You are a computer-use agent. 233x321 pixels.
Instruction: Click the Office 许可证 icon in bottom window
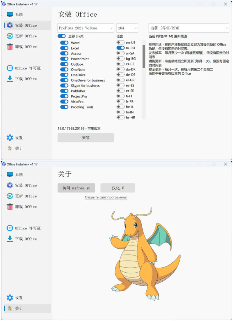pos(10,228)
